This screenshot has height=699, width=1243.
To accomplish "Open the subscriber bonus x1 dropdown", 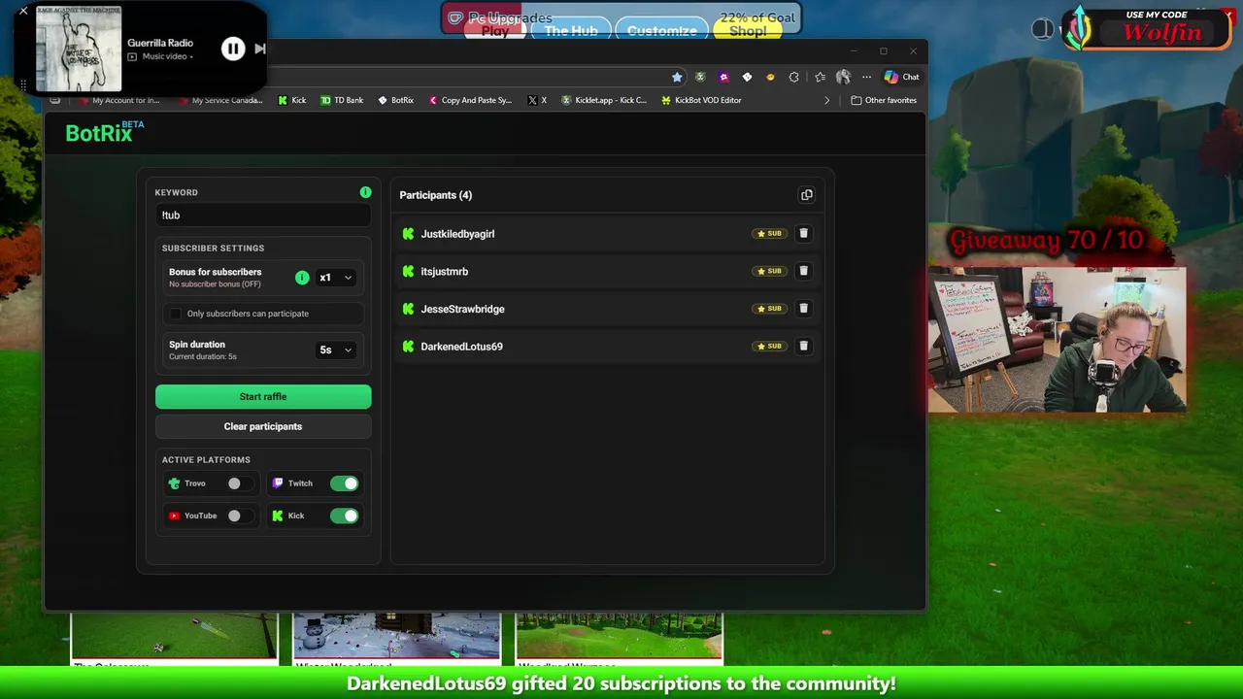I will [x=335, y=278].
